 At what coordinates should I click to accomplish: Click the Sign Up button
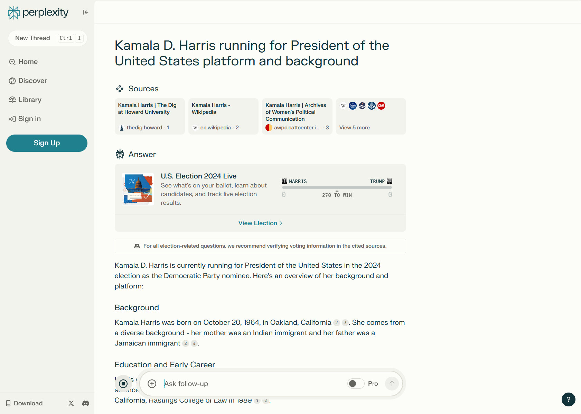point(47,143)
